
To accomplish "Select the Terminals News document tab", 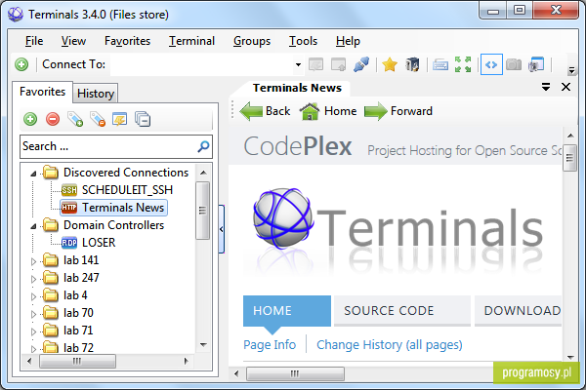I will point(297,88).
